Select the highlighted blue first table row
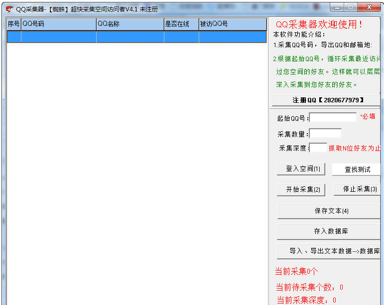This screenshot has height=305, width=384. (x=136, y=37)
